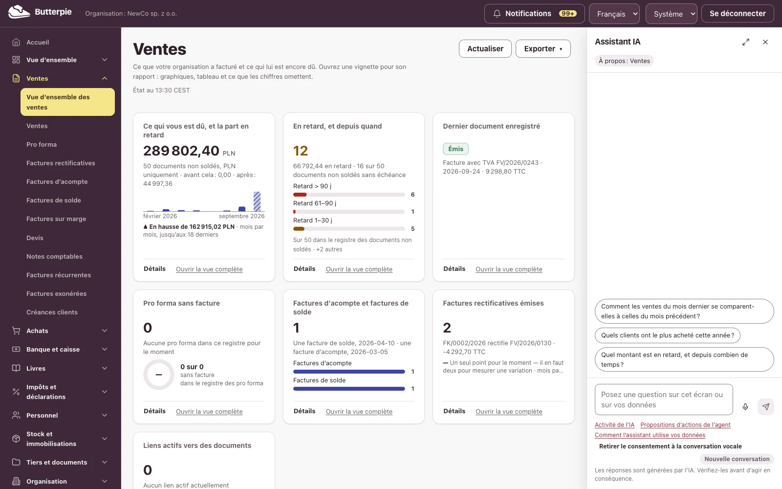Click the Accueil home icon
The image size is (782, 489).
(x=16, y=42)
